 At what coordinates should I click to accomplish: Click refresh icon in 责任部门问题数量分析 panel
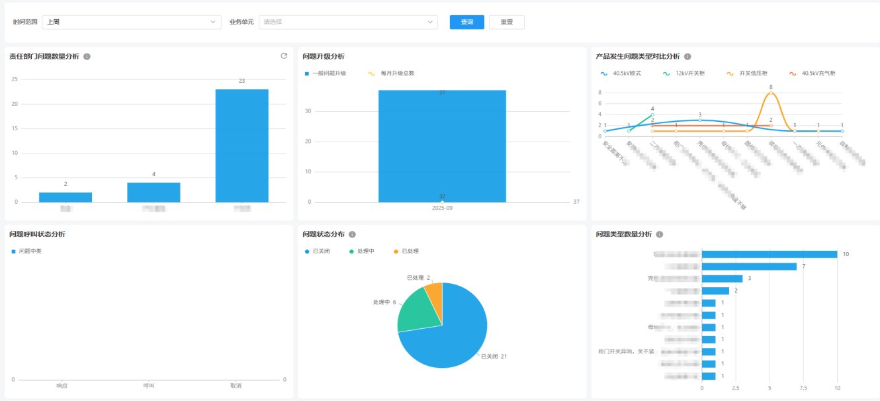pos(284,56)
